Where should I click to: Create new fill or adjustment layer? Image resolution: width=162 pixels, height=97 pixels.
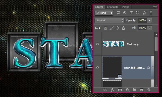click(127, 90)
